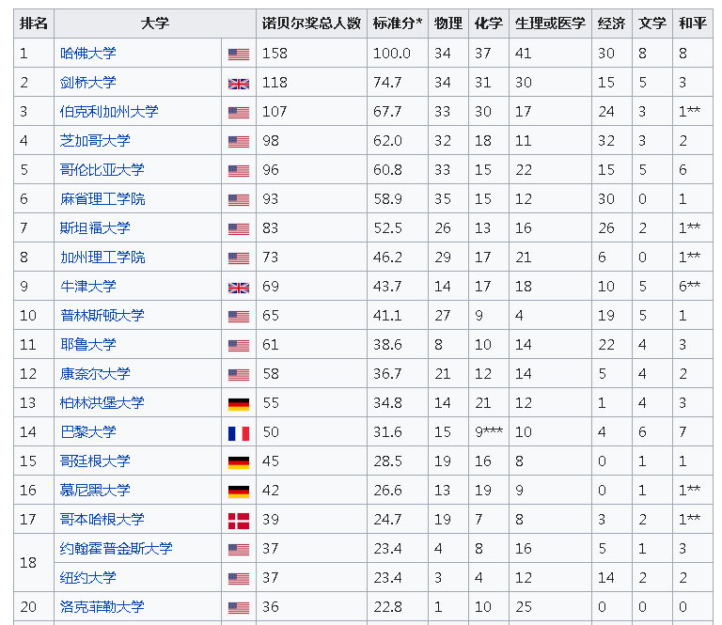Click the US flag beside 芝加哥大学
The image size is (722, 625).
click(239, 142)
